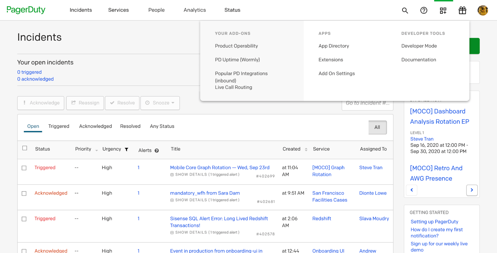Image resolution: width=497 pixels, height=253 pixels.
Task: Open the Redshift service link
Action: [x=321, y=219]
